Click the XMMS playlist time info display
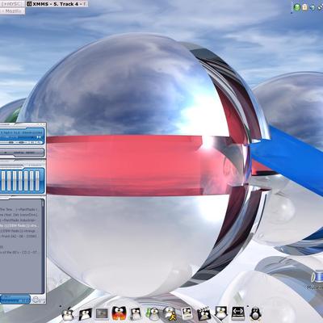Screen dimensions: 323x323 tap(15, 300)
